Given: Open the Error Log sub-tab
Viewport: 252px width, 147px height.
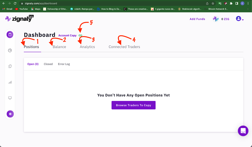Looking at the screenshot, I should 64,64.
